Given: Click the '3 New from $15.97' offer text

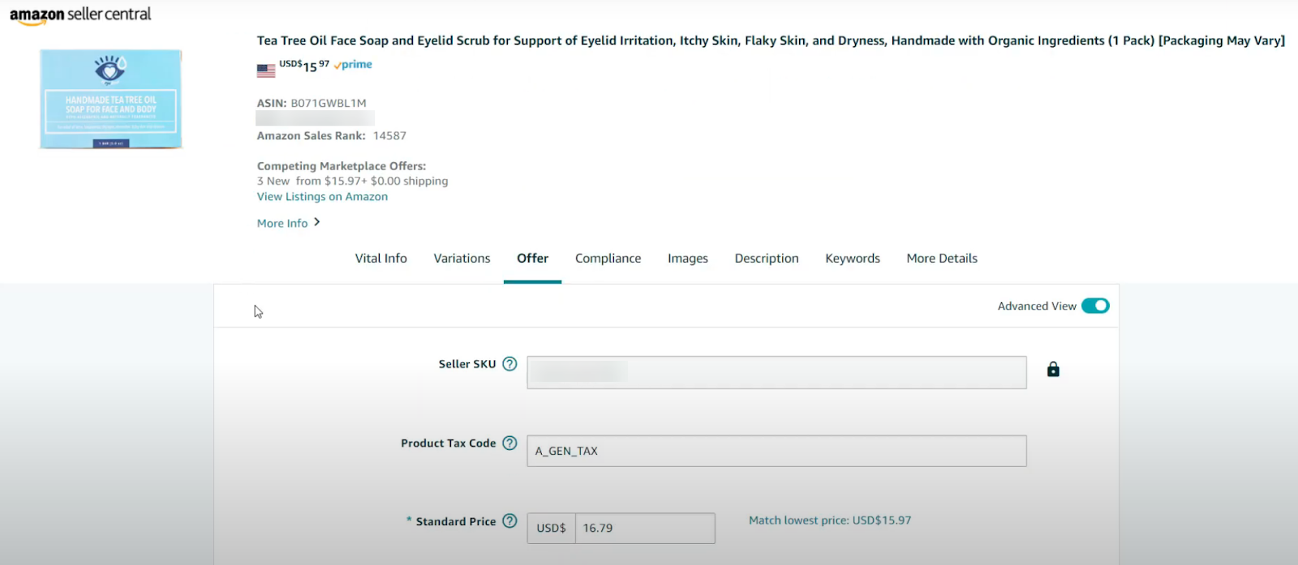Looking at the screenshot, I should tap(352, 182).
